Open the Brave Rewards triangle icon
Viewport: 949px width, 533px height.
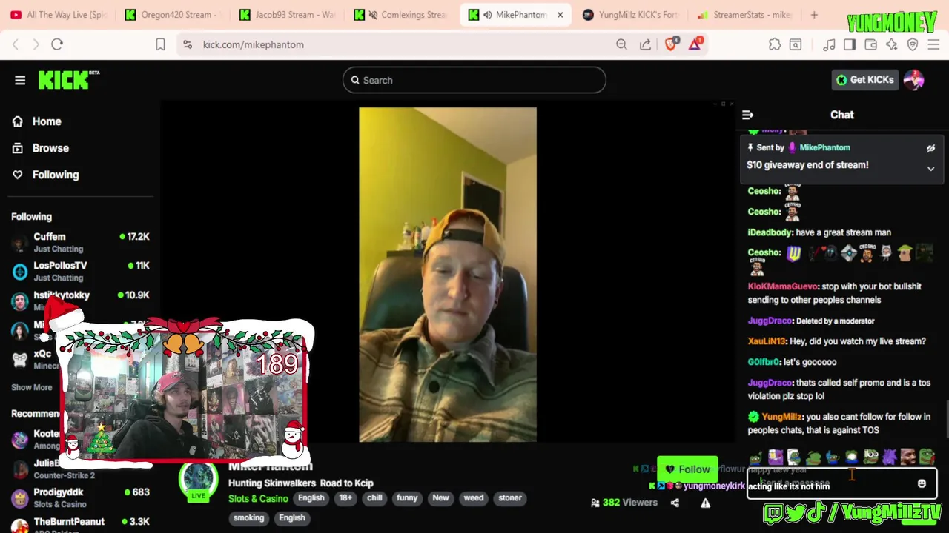695,44
